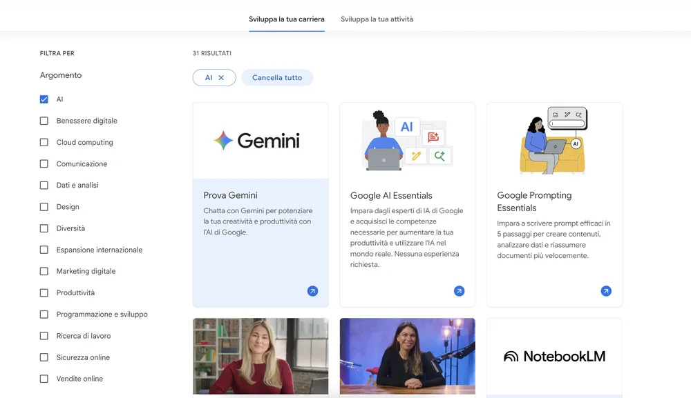Uncheck the AI topic checkbox
This screenshot has width=691, height=398.
[x=44, y=99]
